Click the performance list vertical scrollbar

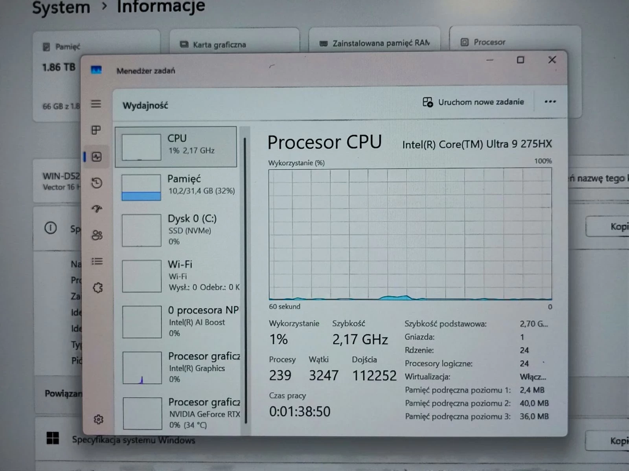(245, 275)
